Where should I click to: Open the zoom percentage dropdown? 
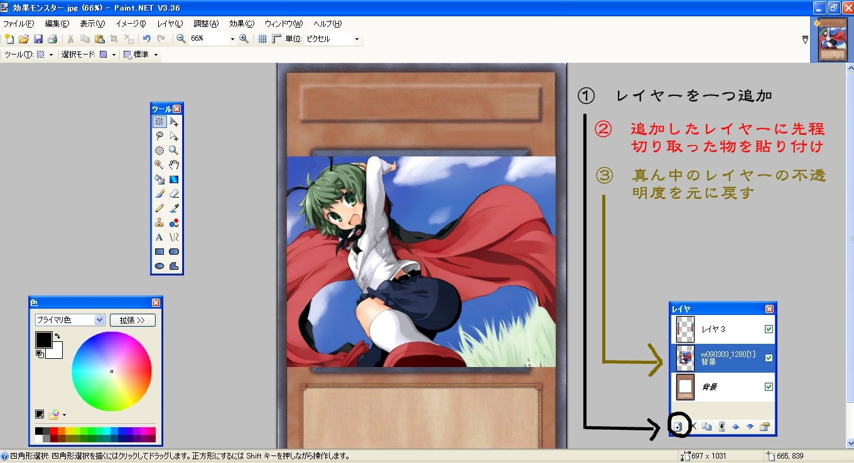coord(232,39)
